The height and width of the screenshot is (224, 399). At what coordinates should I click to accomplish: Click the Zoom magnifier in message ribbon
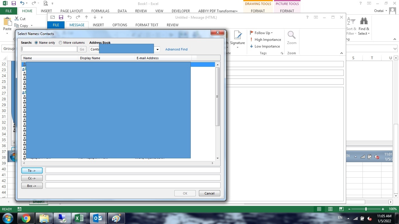(292, 36)
